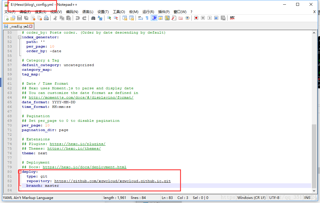This screenshot has height=203, width=320.
Task: Click the Zoom Out magnifier icon
Action: tap(116, 18)
